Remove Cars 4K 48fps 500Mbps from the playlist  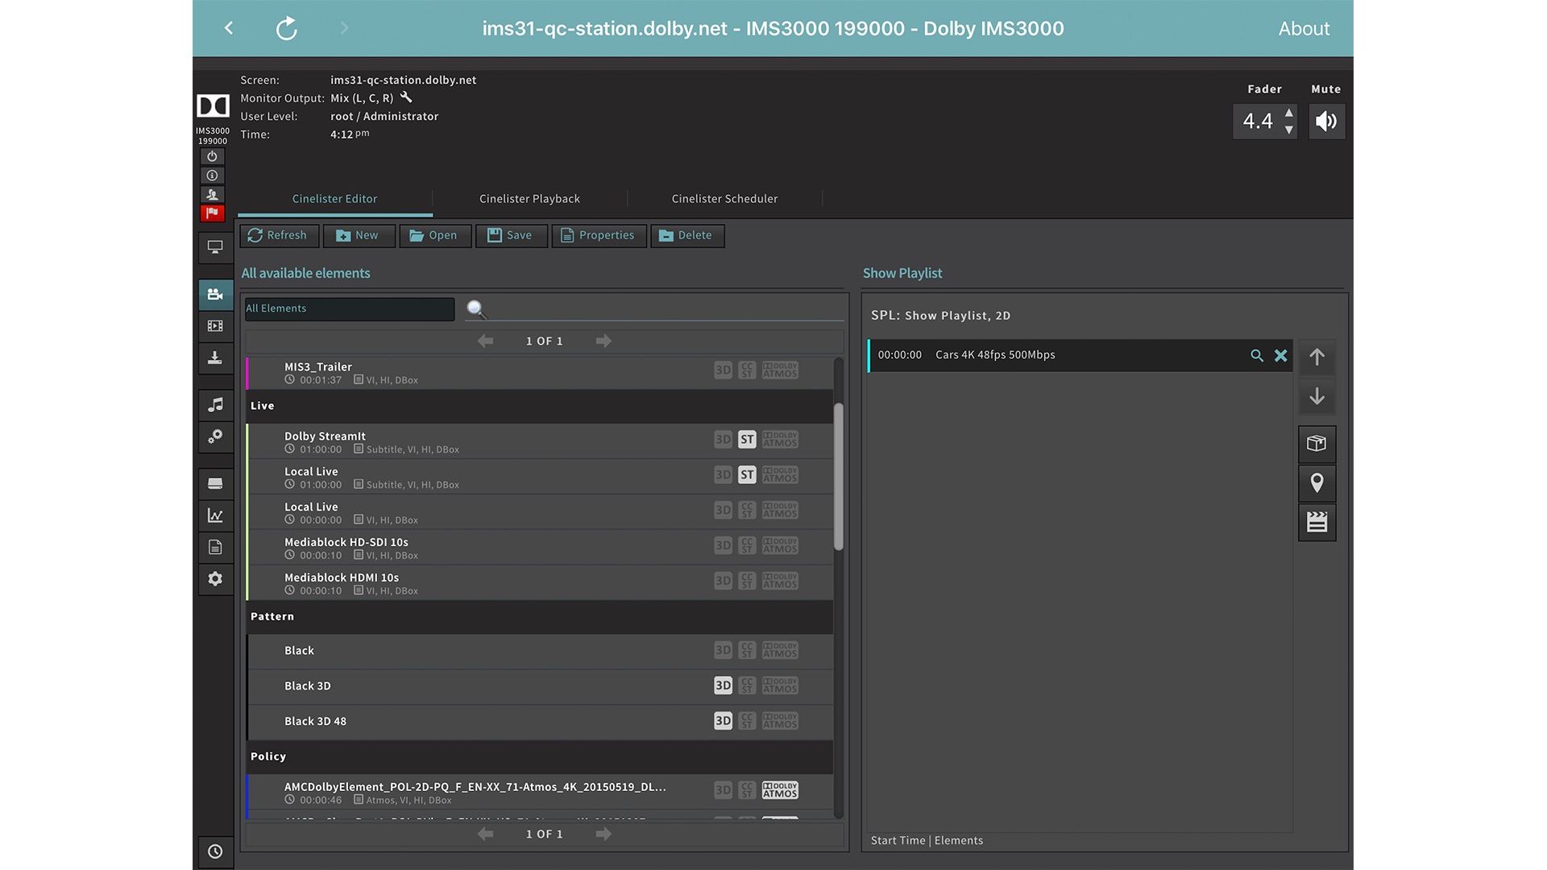click(x=1281, y=355)
